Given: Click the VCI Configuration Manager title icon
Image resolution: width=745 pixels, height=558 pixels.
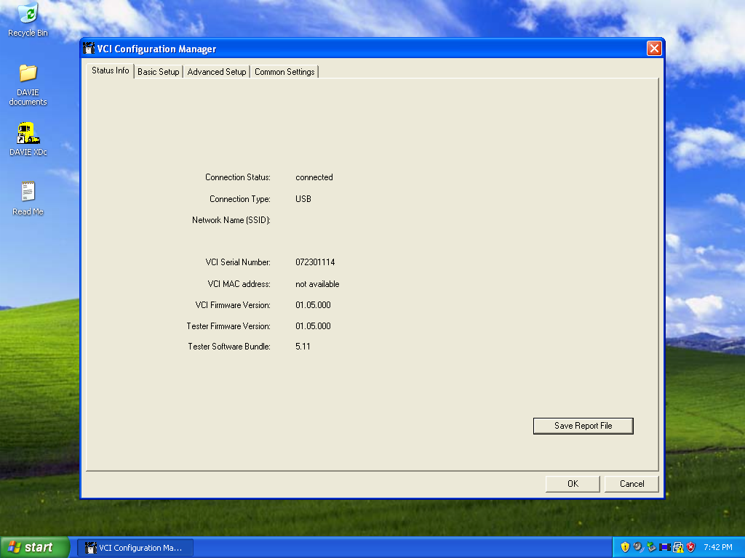Looking at the screenshot, I should pyautogui.click(x=89, y=49).
